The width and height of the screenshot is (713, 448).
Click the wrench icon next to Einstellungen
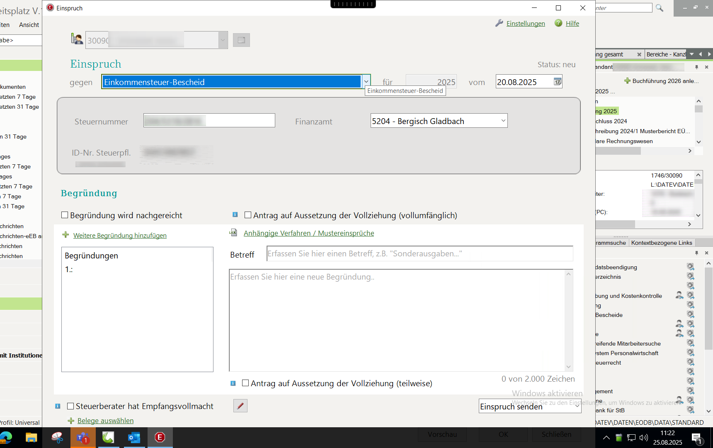click(499, 23)
